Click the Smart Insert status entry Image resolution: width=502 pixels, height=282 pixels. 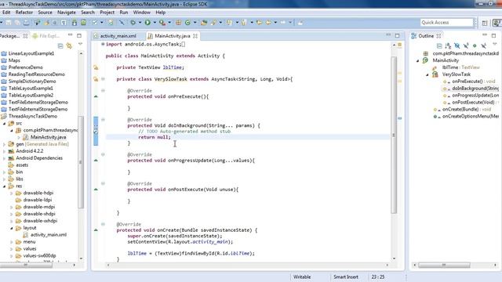346,277
